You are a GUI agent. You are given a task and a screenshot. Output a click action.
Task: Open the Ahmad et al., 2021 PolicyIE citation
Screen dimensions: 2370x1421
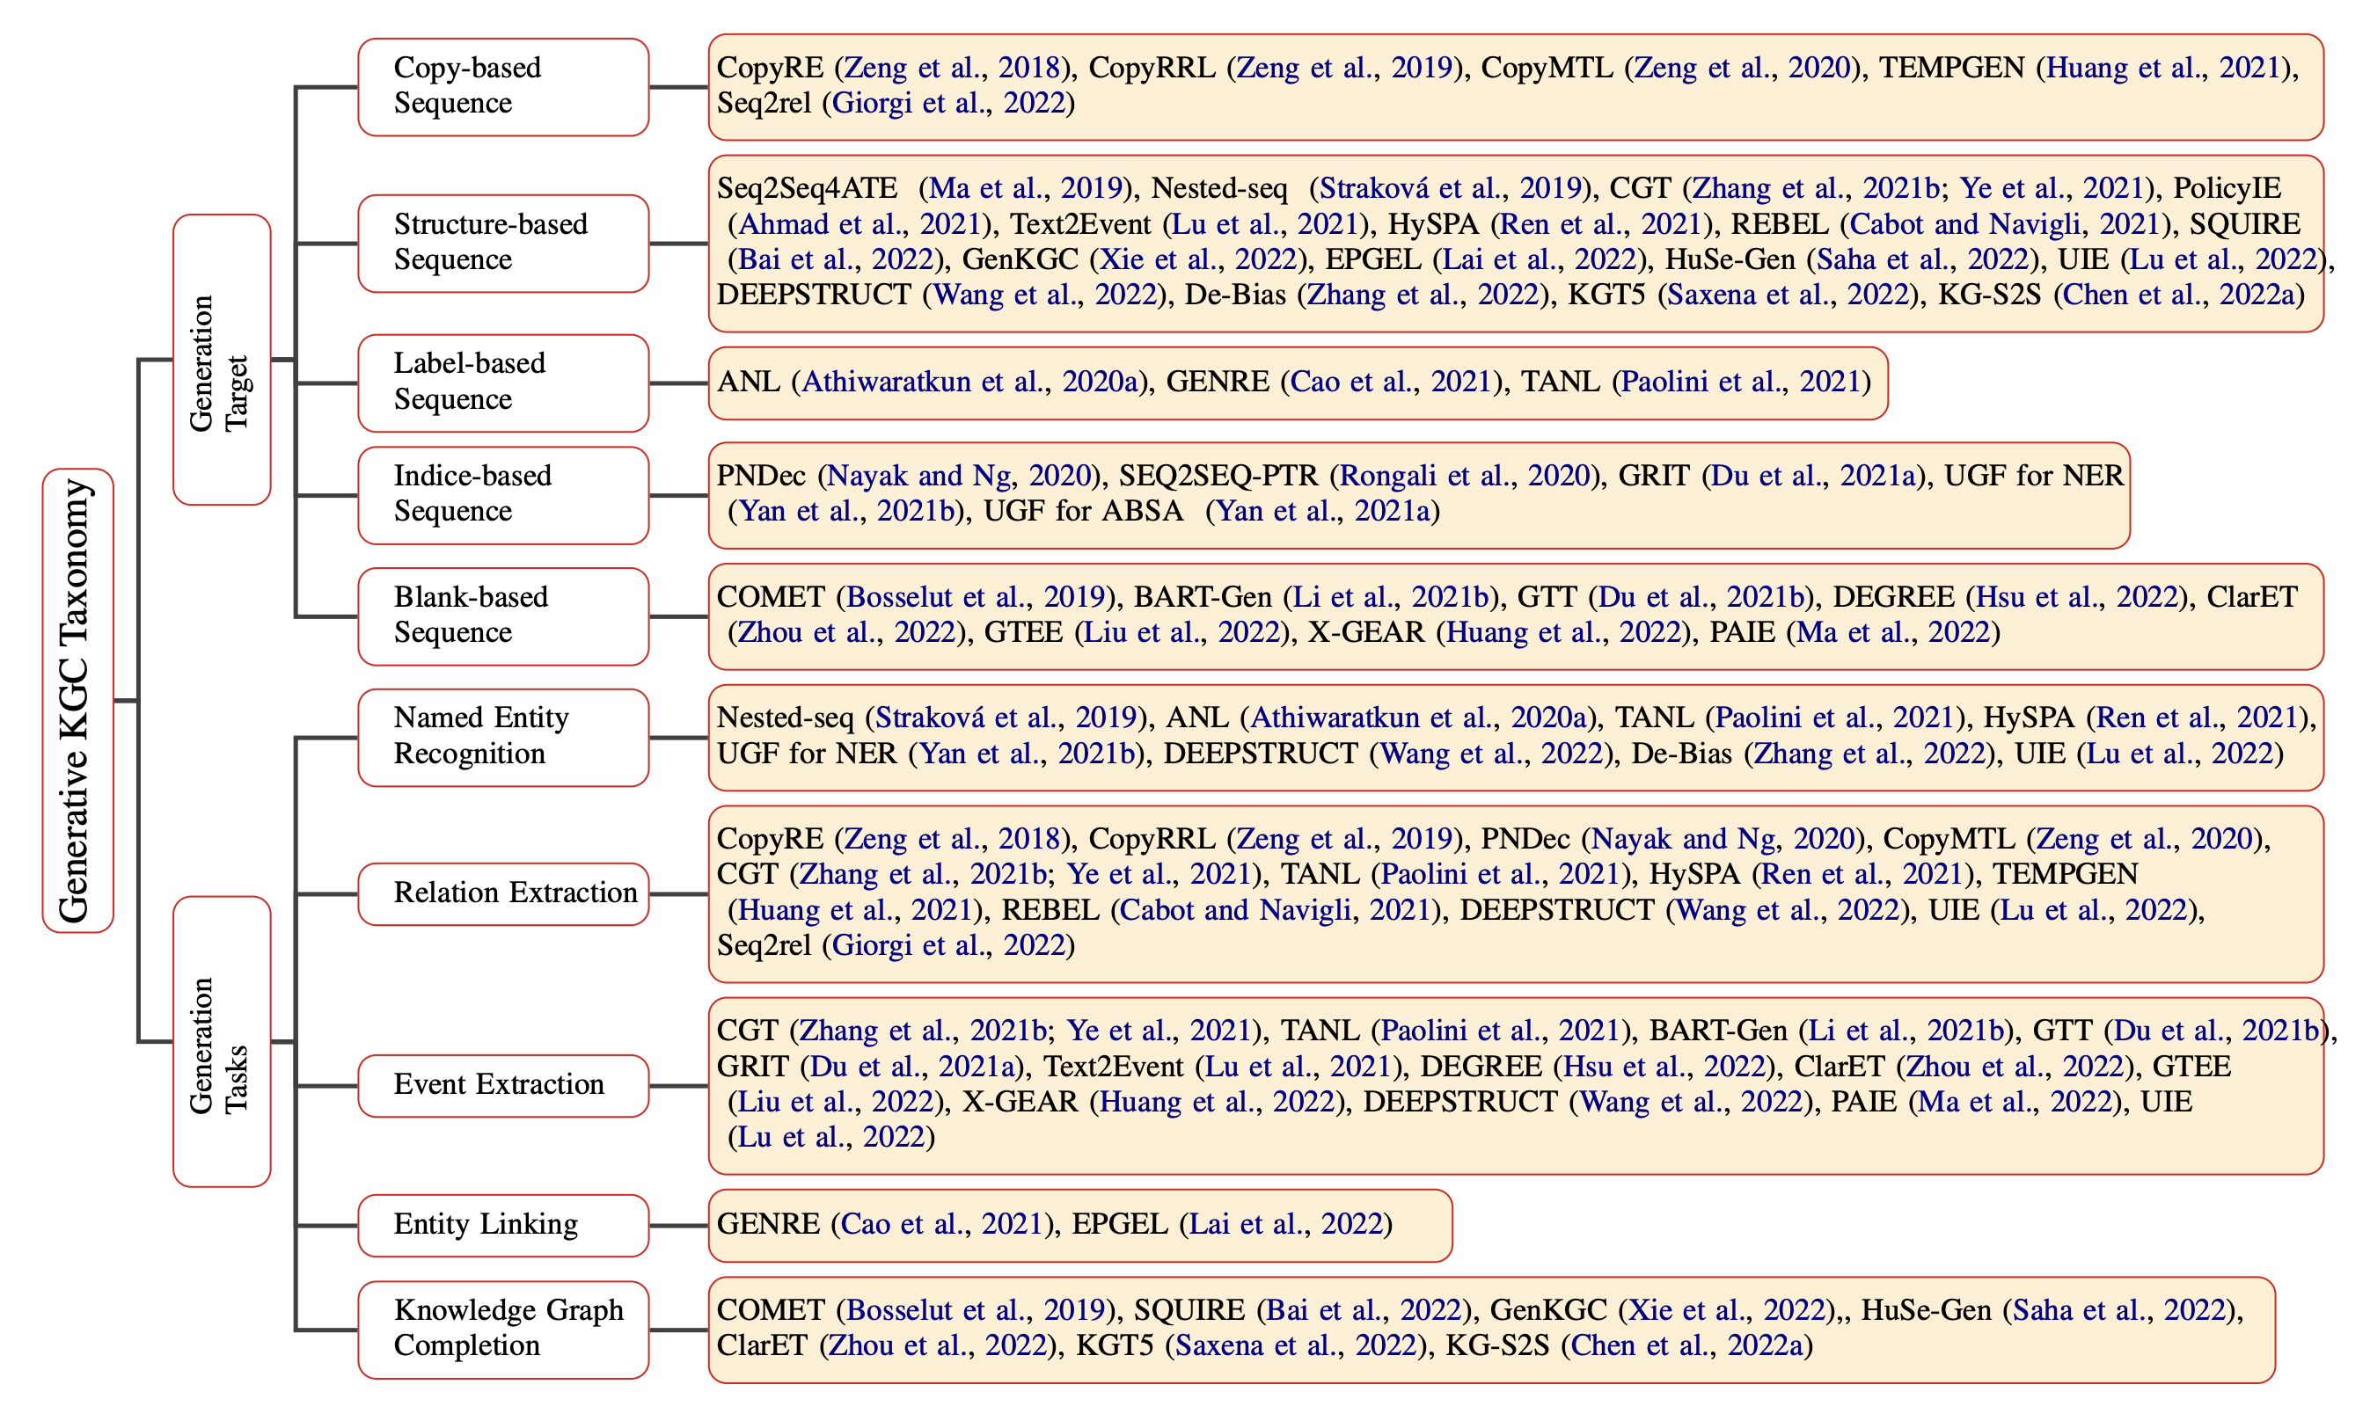[860, 225]
